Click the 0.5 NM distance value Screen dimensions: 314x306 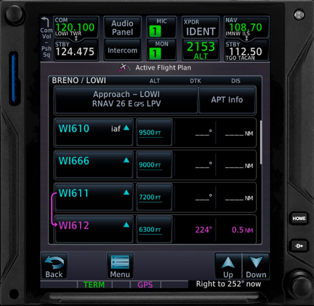(x=242, y=230)
